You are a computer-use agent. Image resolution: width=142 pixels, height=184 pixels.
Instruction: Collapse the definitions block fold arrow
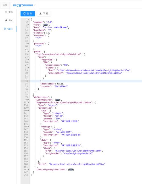click(29, 97)
